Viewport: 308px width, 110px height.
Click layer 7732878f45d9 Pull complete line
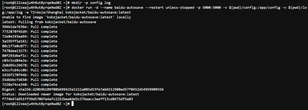(x=30, y=31)
